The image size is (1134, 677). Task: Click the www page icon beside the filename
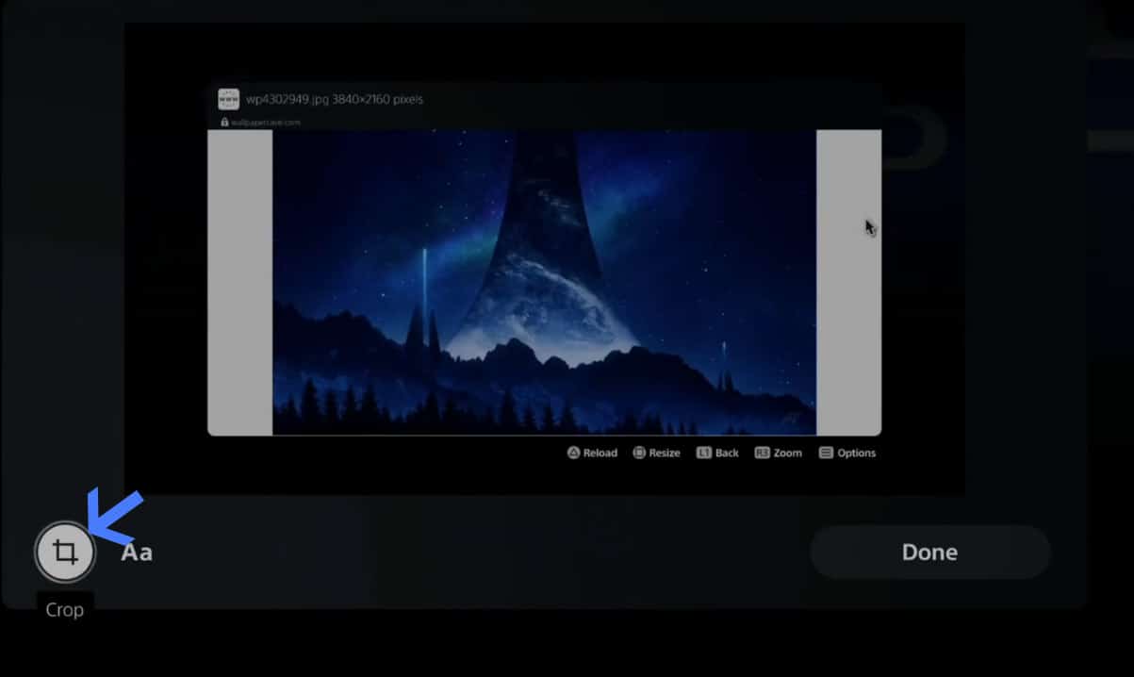tap(228, 99)
